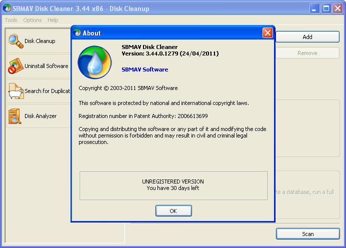Screen dimensions: 346x248
Task: Maximize the SBMAV Disk Cleaner window
Action: click(x=326, y=8)
